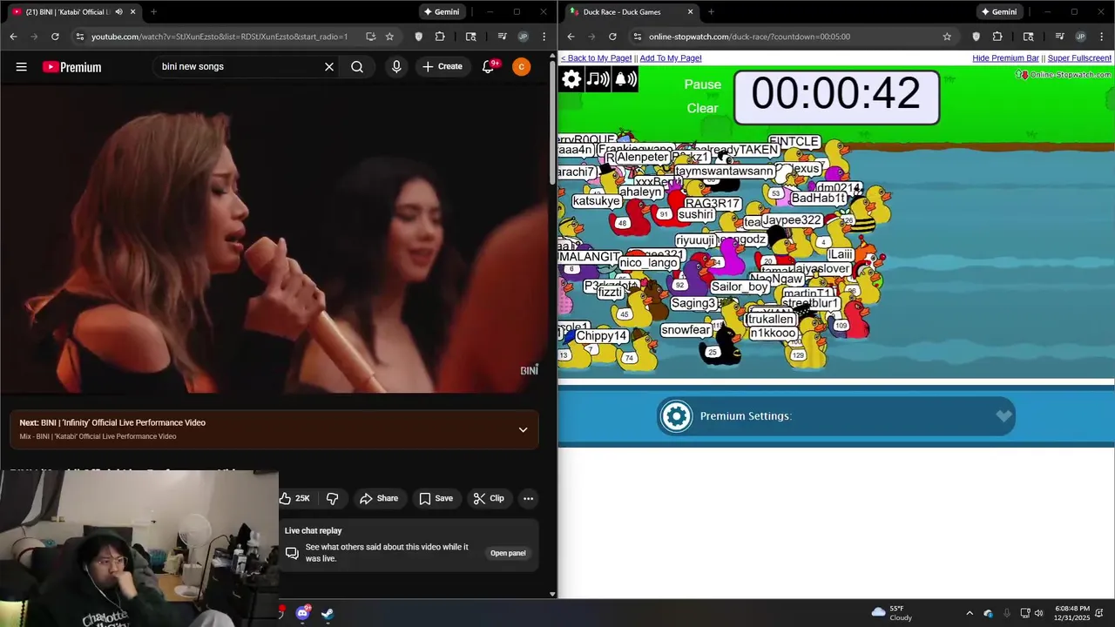Image resolution: width=1115 pixels, height=627 pixels.
Task: Follow the Add To My Page link
Action: pos(671,58)
